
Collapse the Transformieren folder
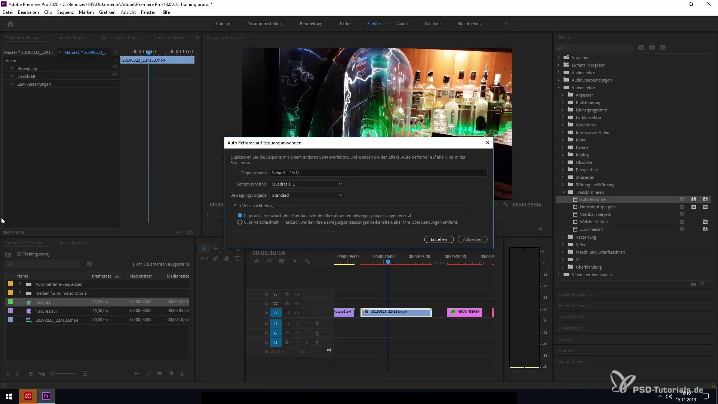(563, 192)
